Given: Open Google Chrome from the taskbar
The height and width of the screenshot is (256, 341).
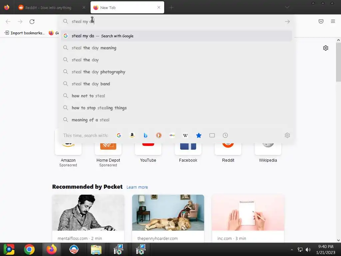Looking at the screenshot, I should click(x=29, y=249).
